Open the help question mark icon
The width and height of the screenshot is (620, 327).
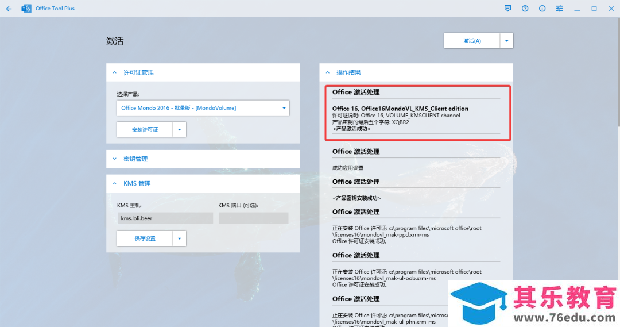pos(525,8)
